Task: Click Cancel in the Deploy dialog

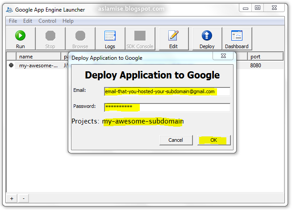Action: pos(176,140)
